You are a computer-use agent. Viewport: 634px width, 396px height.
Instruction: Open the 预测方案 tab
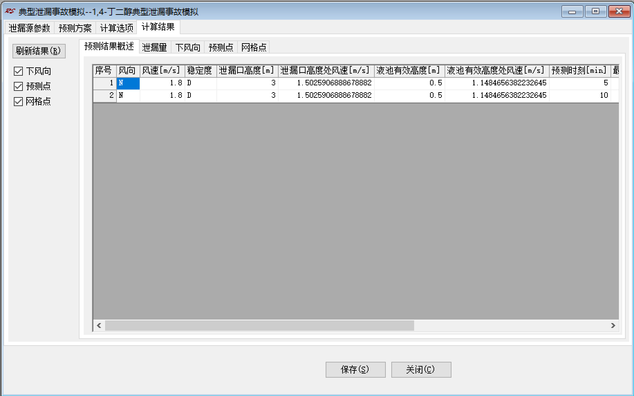coord(75,28)
